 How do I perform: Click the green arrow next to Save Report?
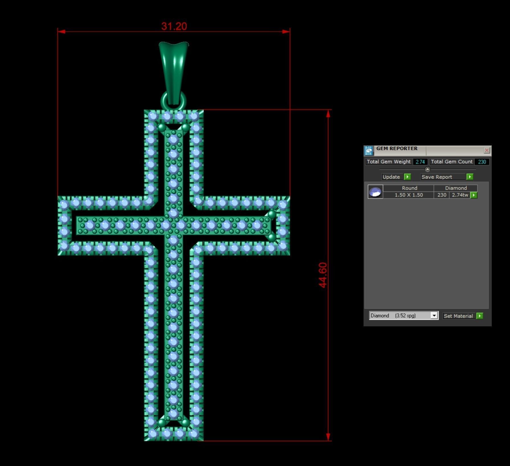(x=470, y=177)
